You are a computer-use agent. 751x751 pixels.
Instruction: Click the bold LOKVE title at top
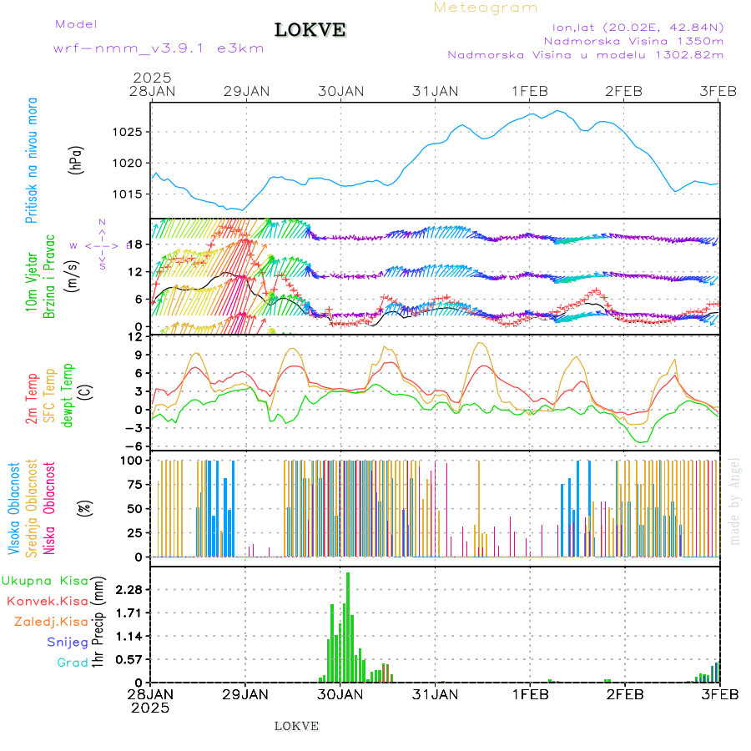[310, 31]
